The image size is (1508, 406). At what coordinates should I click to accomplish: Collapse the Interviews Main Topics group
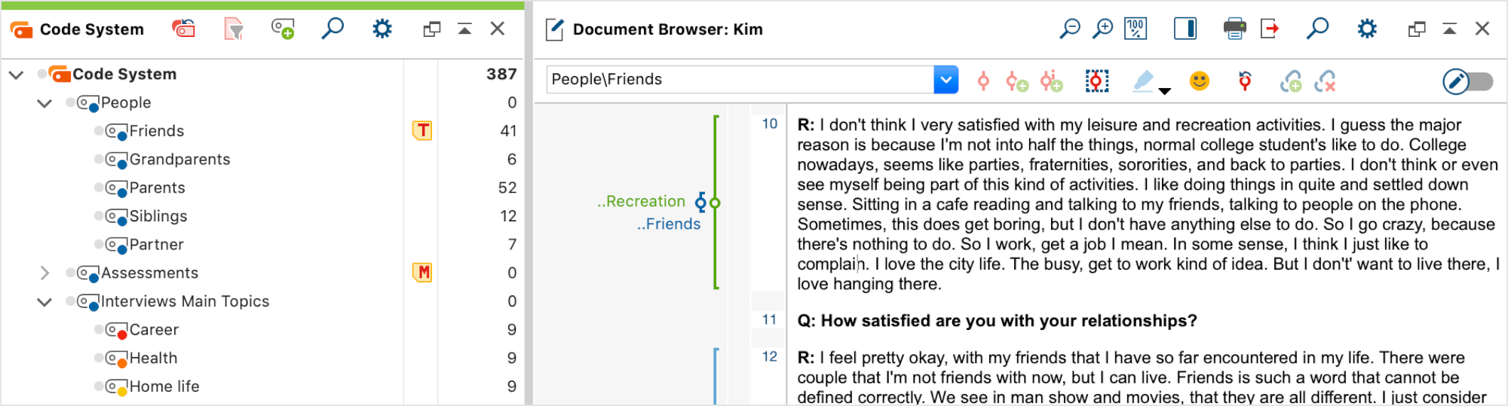coord(44,301)
